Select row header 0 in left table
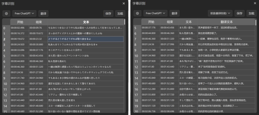This screenshot has height=115, width=259. point(6,28)
